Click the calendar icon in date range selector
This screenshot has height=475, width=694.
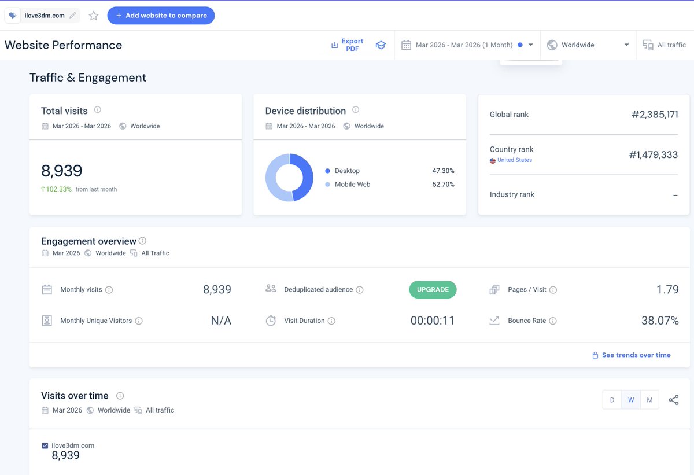coord(406,45)
